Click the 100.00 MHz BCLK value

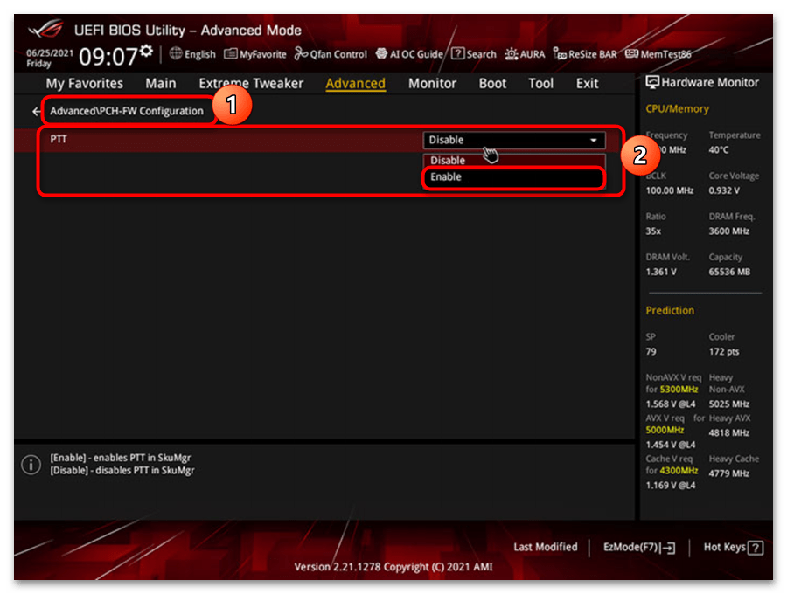(x=670, y=190)
